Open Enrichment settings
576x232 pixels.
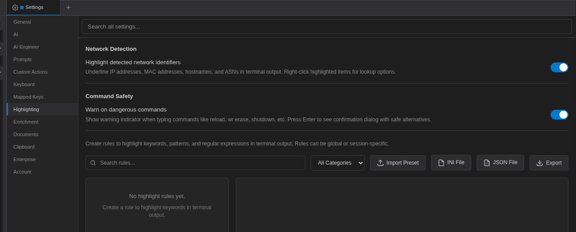click(43, 122)
